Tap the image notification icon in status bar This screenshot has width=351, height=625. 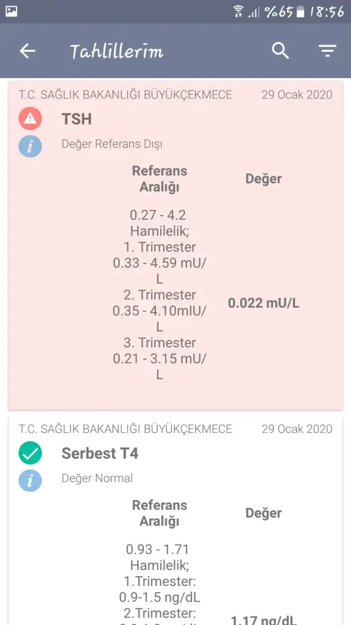tap(12, 12)
